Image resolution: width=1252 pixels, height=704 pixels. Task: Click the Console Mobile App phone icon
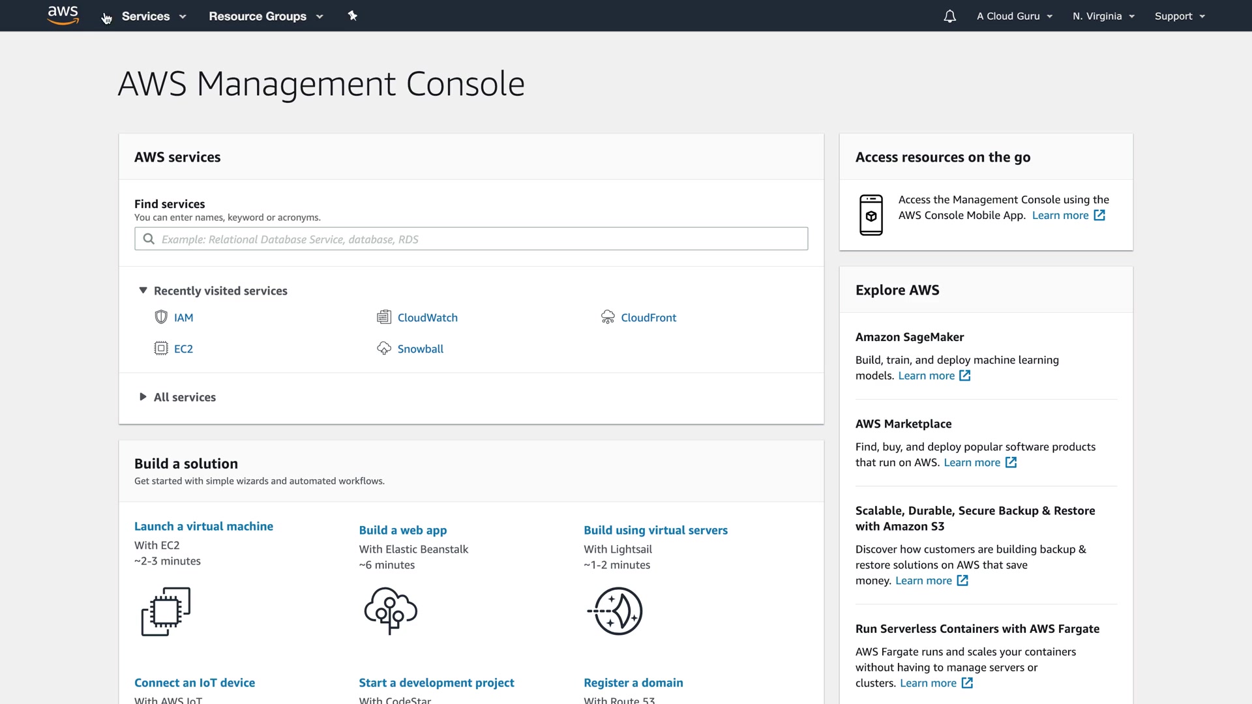871,215
